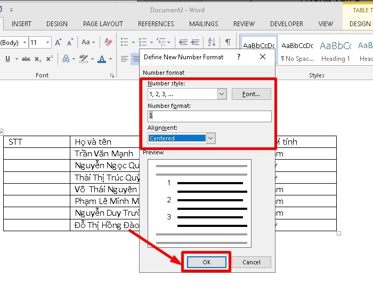Click the Multilevel List icon
Screen dimensions: 373x291
tap(161, 42)
